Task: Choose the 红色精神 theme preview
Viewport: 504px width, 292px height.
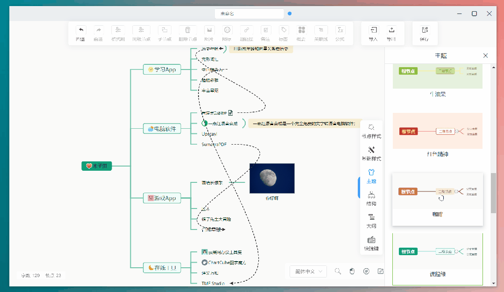Action: pos(437,131)
